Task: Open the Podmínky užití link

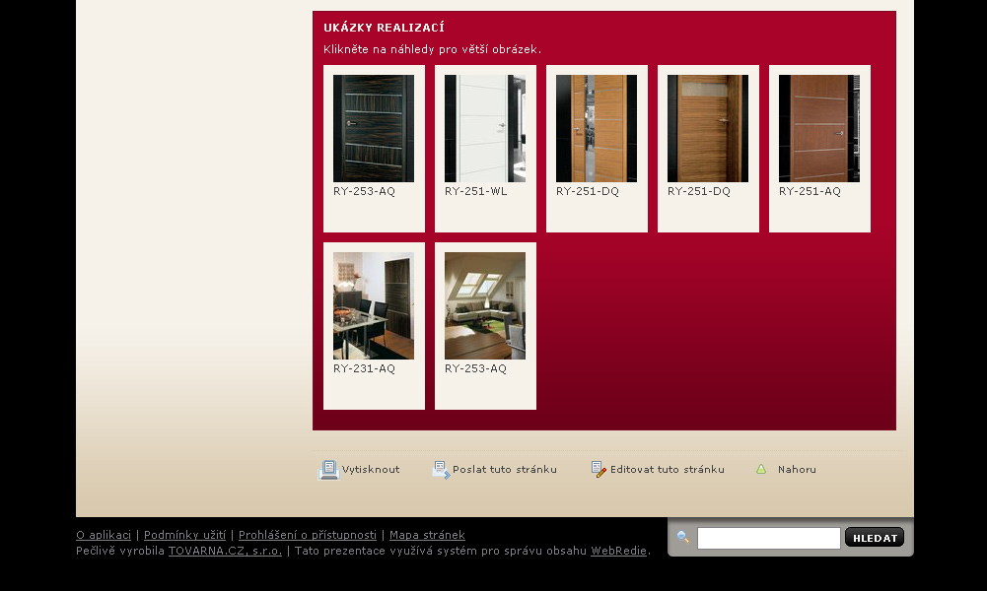Action: tap(185, 535)
